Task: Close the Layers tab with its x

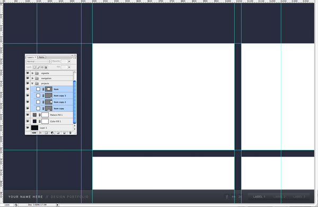Action: (36, 57)
